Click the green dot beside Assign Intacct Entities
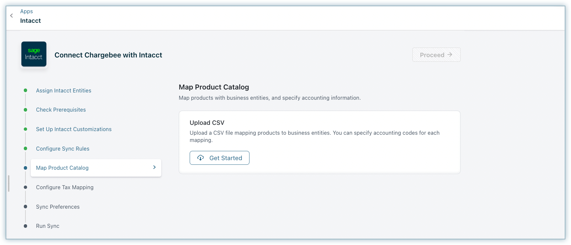 (25, 90)
